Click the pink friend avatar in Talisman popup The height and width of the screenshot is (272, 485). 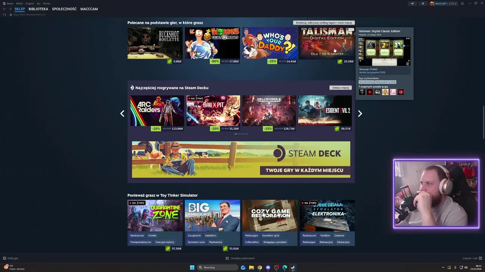point(393,92)
